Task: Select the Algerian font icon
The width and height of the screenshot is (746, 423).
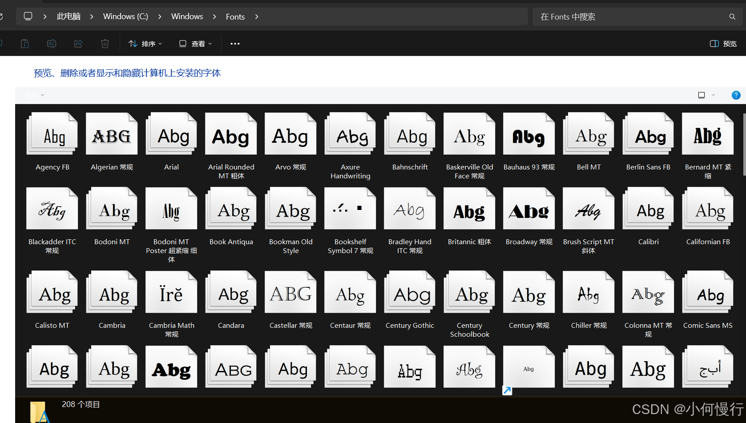Action: click(x=112, y=133)
